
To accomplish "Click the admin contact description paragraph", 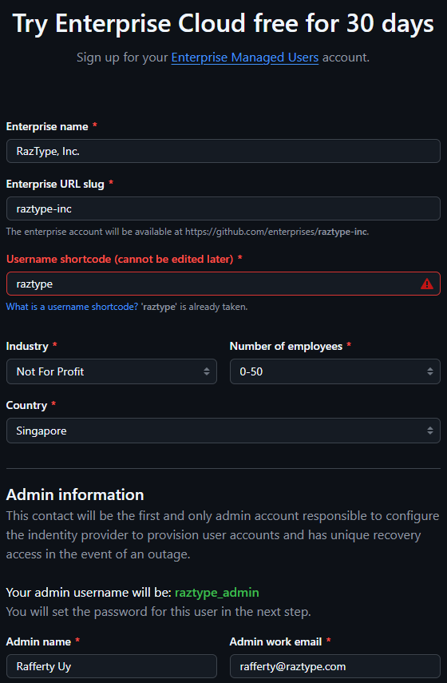I will point(223,535).
